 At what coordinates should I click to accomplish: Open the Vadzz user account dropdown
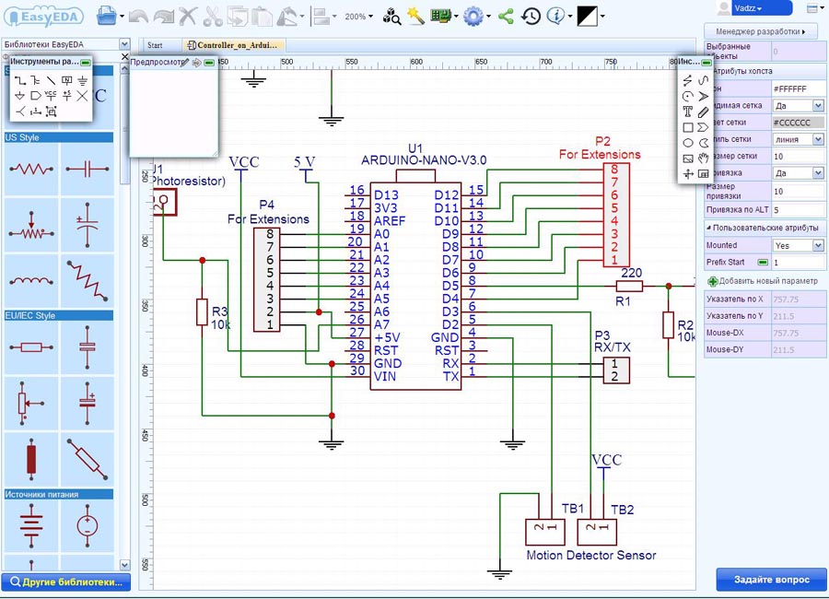point(762,8)
